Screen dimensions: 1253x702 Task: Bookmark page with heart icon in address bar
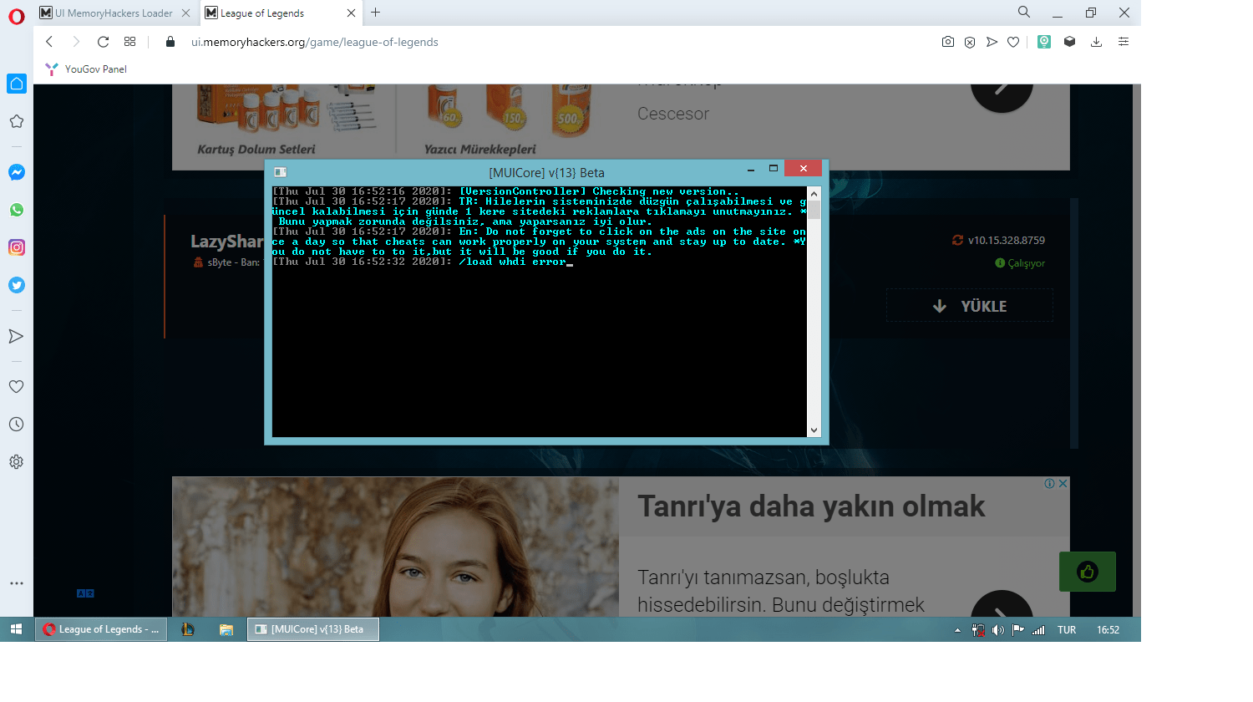click(1013, 42)
